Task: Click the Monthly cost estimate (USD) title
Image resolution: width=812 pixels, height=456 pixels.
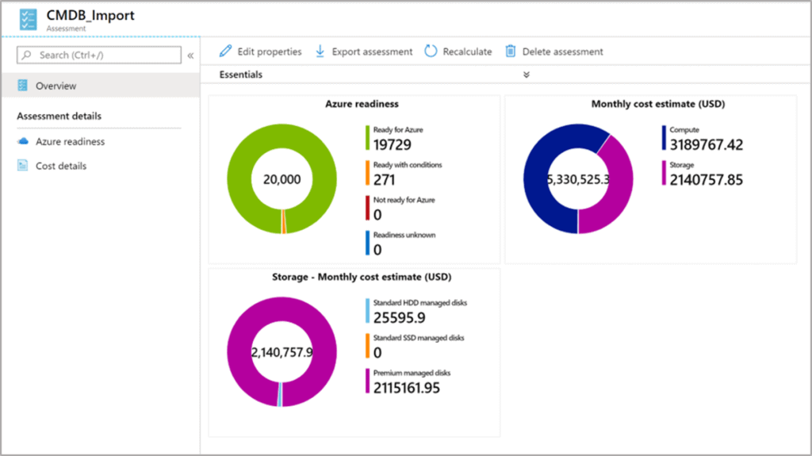Action: pyautogui.click(x=657, y=104)
